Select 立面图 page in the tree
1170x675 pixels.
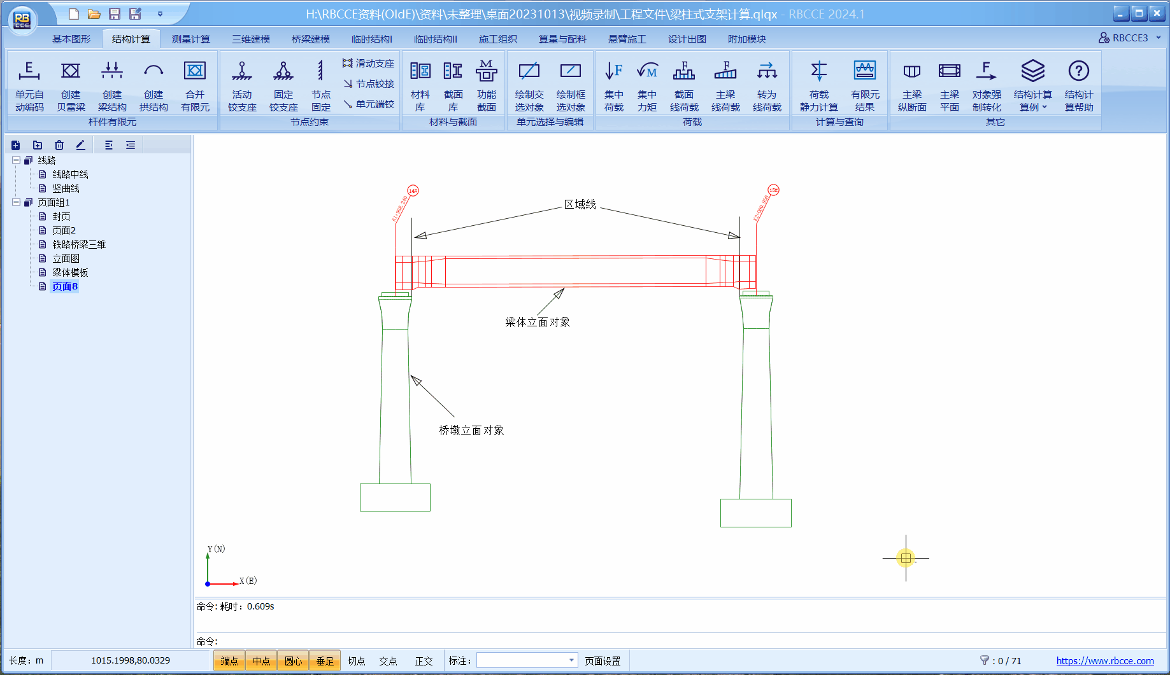[x=66, y=258]
